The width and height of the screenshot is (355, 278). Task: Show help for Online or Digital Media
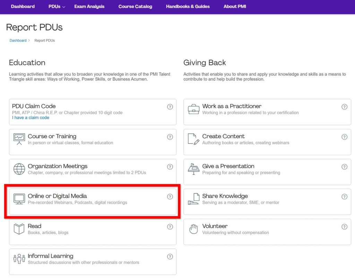pos(170,197)
